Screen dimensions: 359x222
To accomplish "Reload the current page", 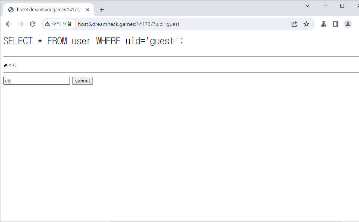I will coord(33,24).
